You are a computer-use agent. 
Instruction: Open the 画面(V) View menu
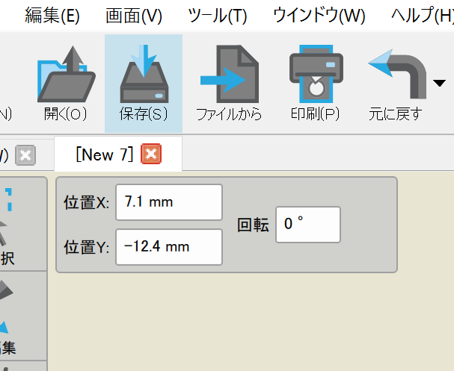[134, 15]
